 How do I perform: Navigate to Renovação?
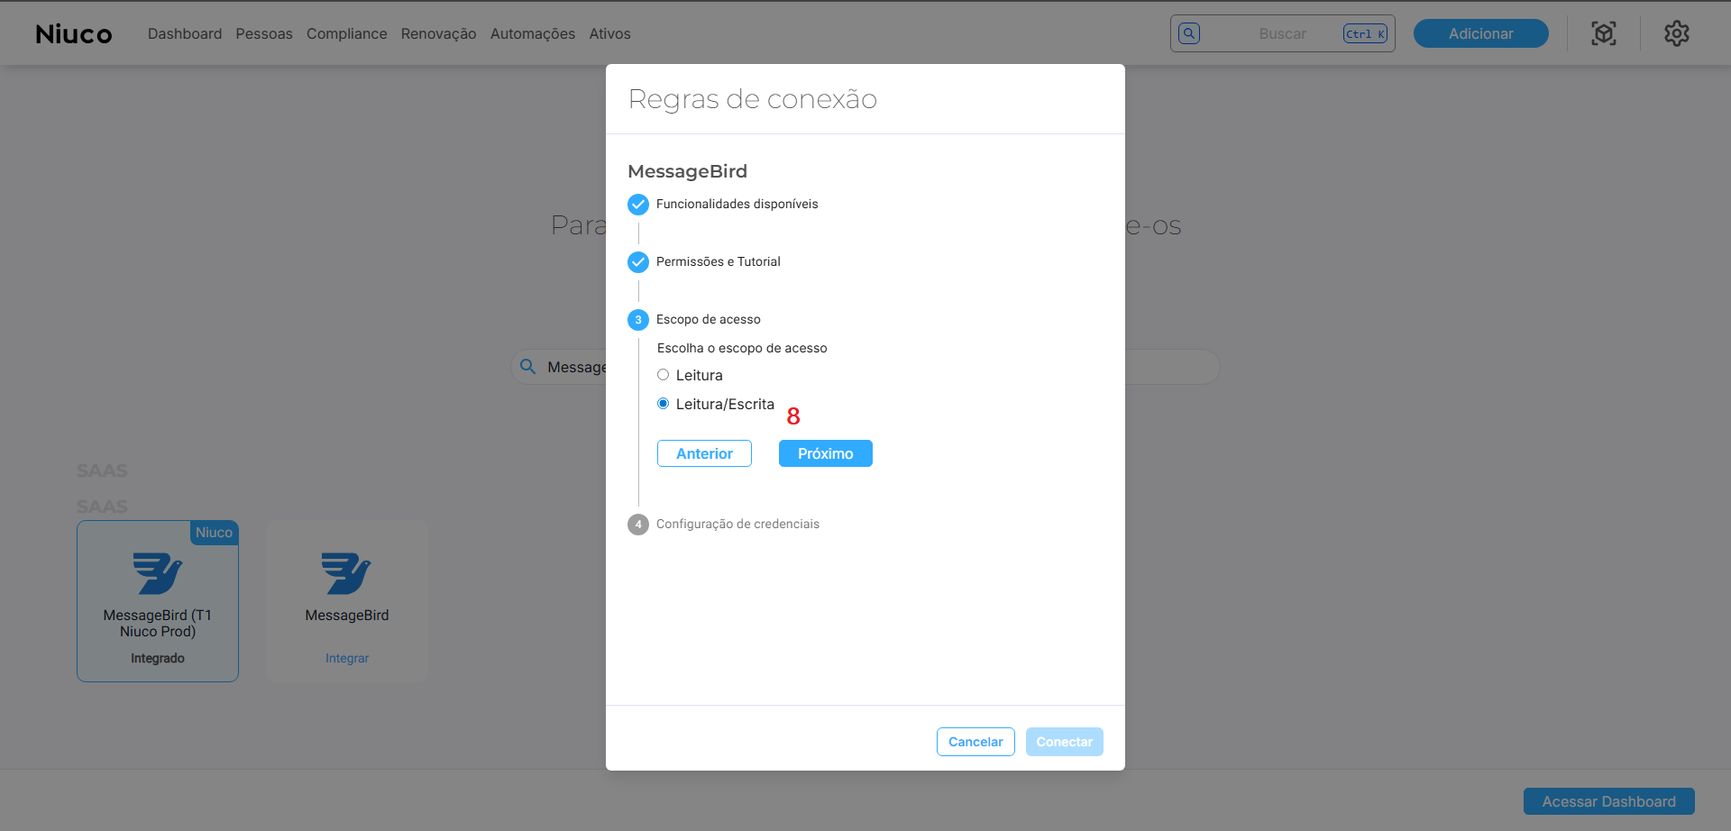point(439,33)
